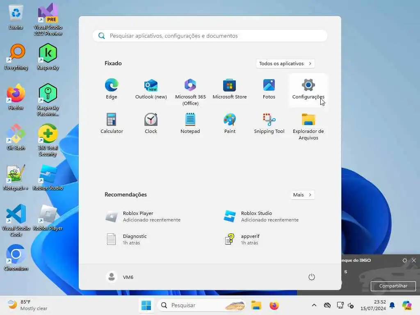Open settings gear in 360 popup
The image size is (420, 315).
click(405, 260)
